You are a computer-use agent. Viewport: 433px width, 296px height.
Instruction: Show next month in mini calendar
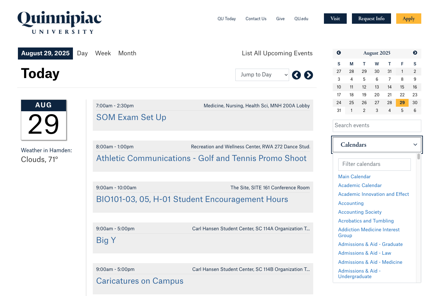pyautogui.click(x=415, y=53)
